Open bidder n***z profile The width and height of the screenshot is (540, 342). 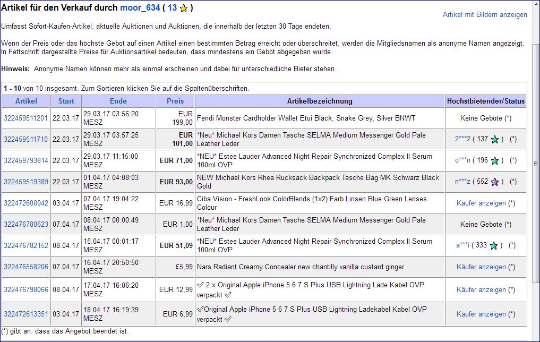[462, 182]
